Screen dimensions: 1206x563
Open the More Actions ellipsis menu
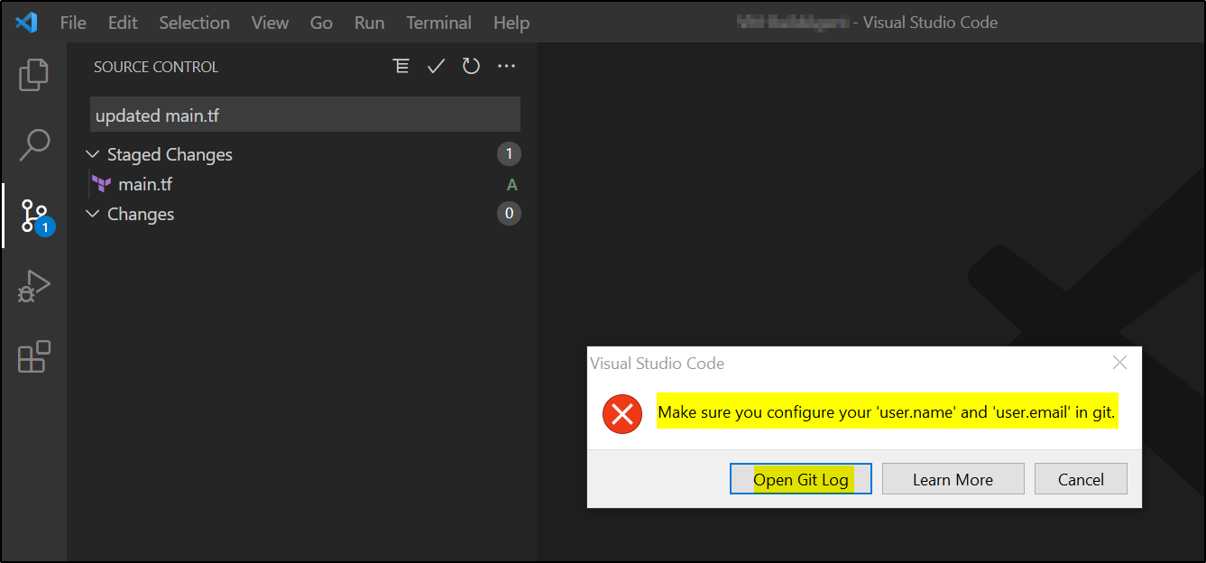[x=506, y=66]
